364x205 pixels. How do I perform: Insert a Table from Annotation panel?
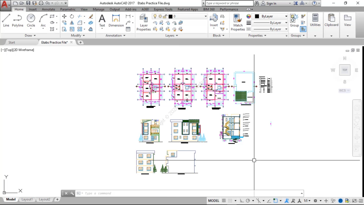click(x=128, y=29)
